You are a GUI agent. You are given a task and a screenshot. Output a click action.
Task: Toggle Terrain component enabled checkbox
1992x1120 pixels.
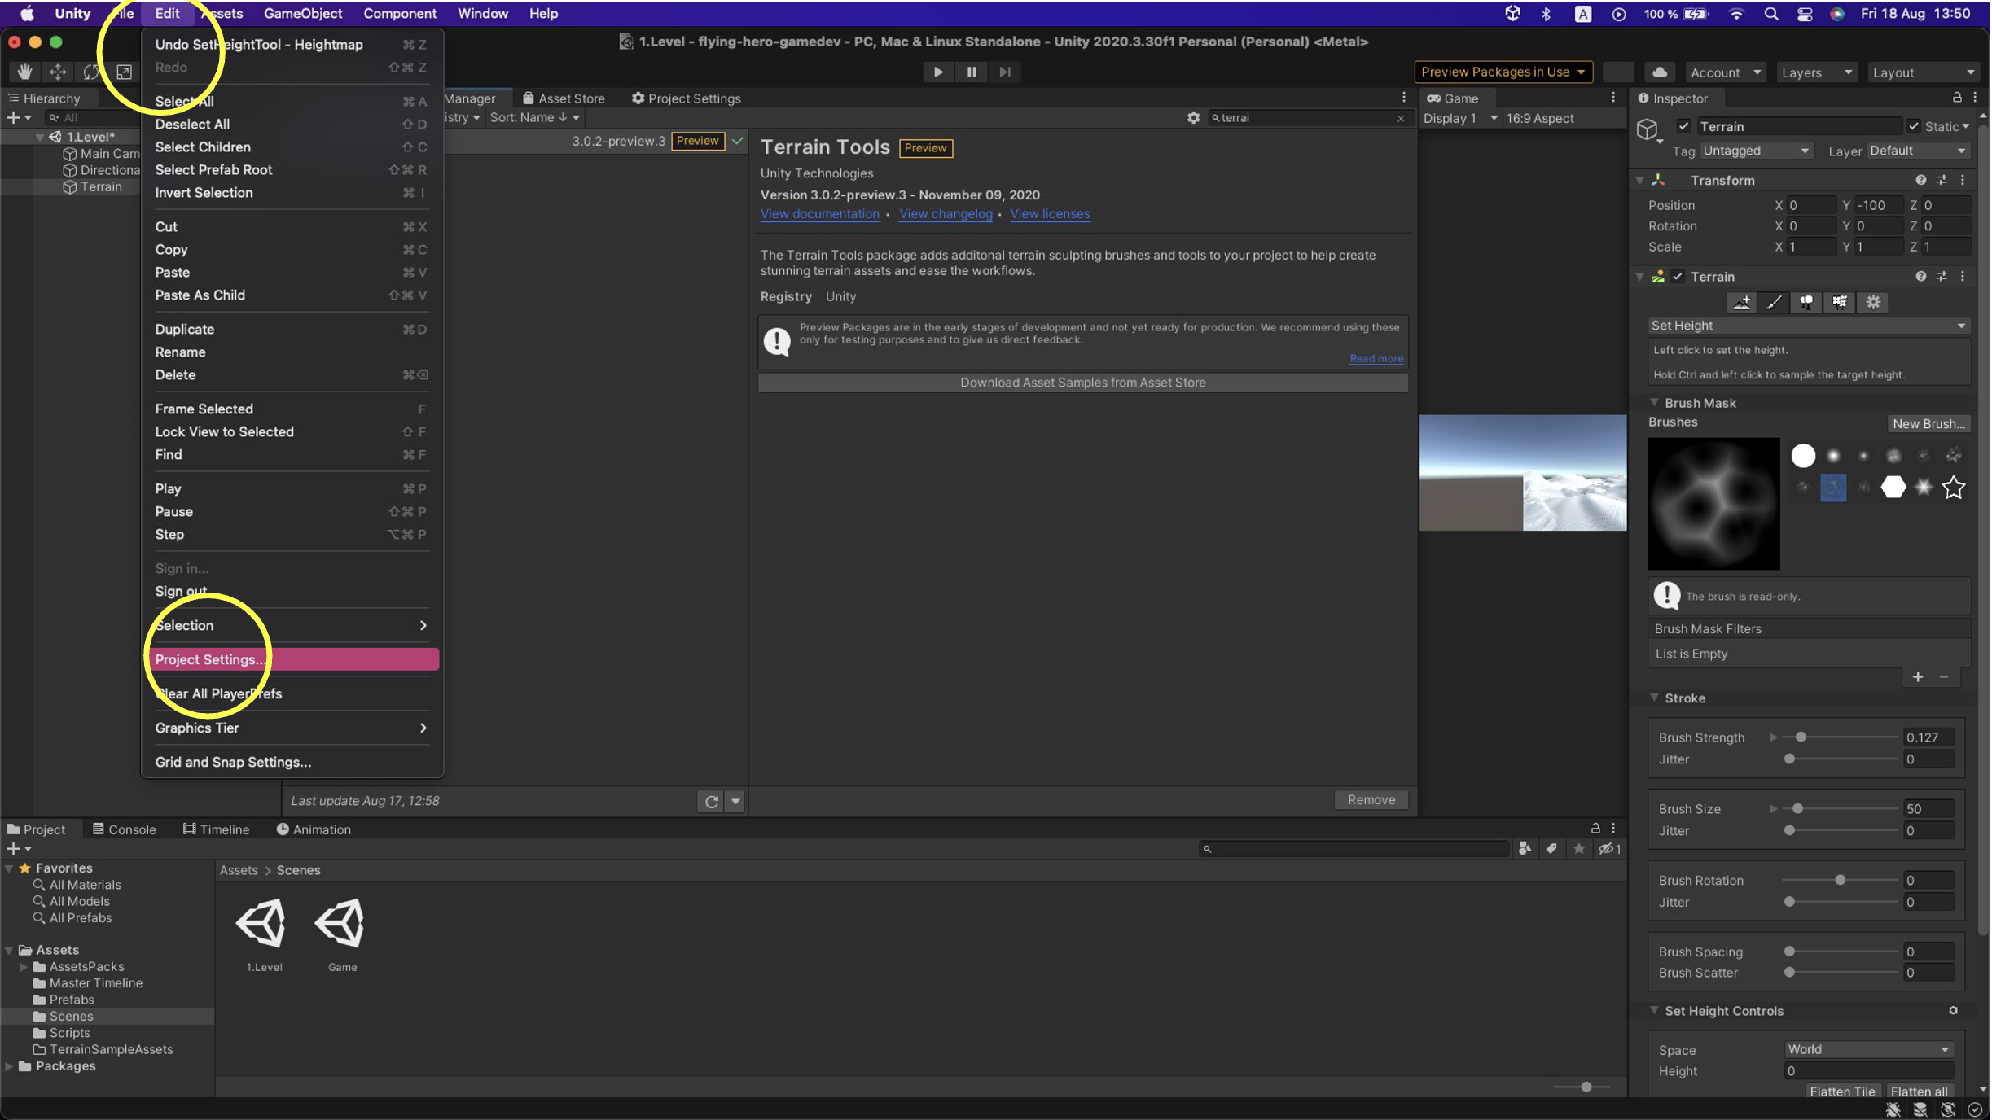(x=1678, y=277)
